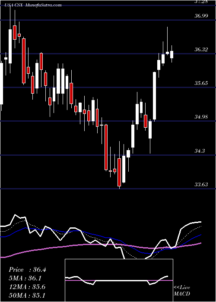Click the 35.65 price axis label
216x302 pixels.
[201, 83]
